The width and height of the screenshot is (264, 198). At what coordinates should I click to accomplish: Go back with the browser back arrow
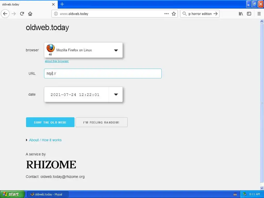pyautogui.click(x=5, y=14)
